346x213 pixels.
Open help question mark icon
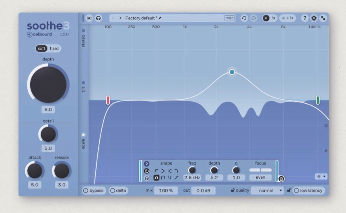pos(305,18)
